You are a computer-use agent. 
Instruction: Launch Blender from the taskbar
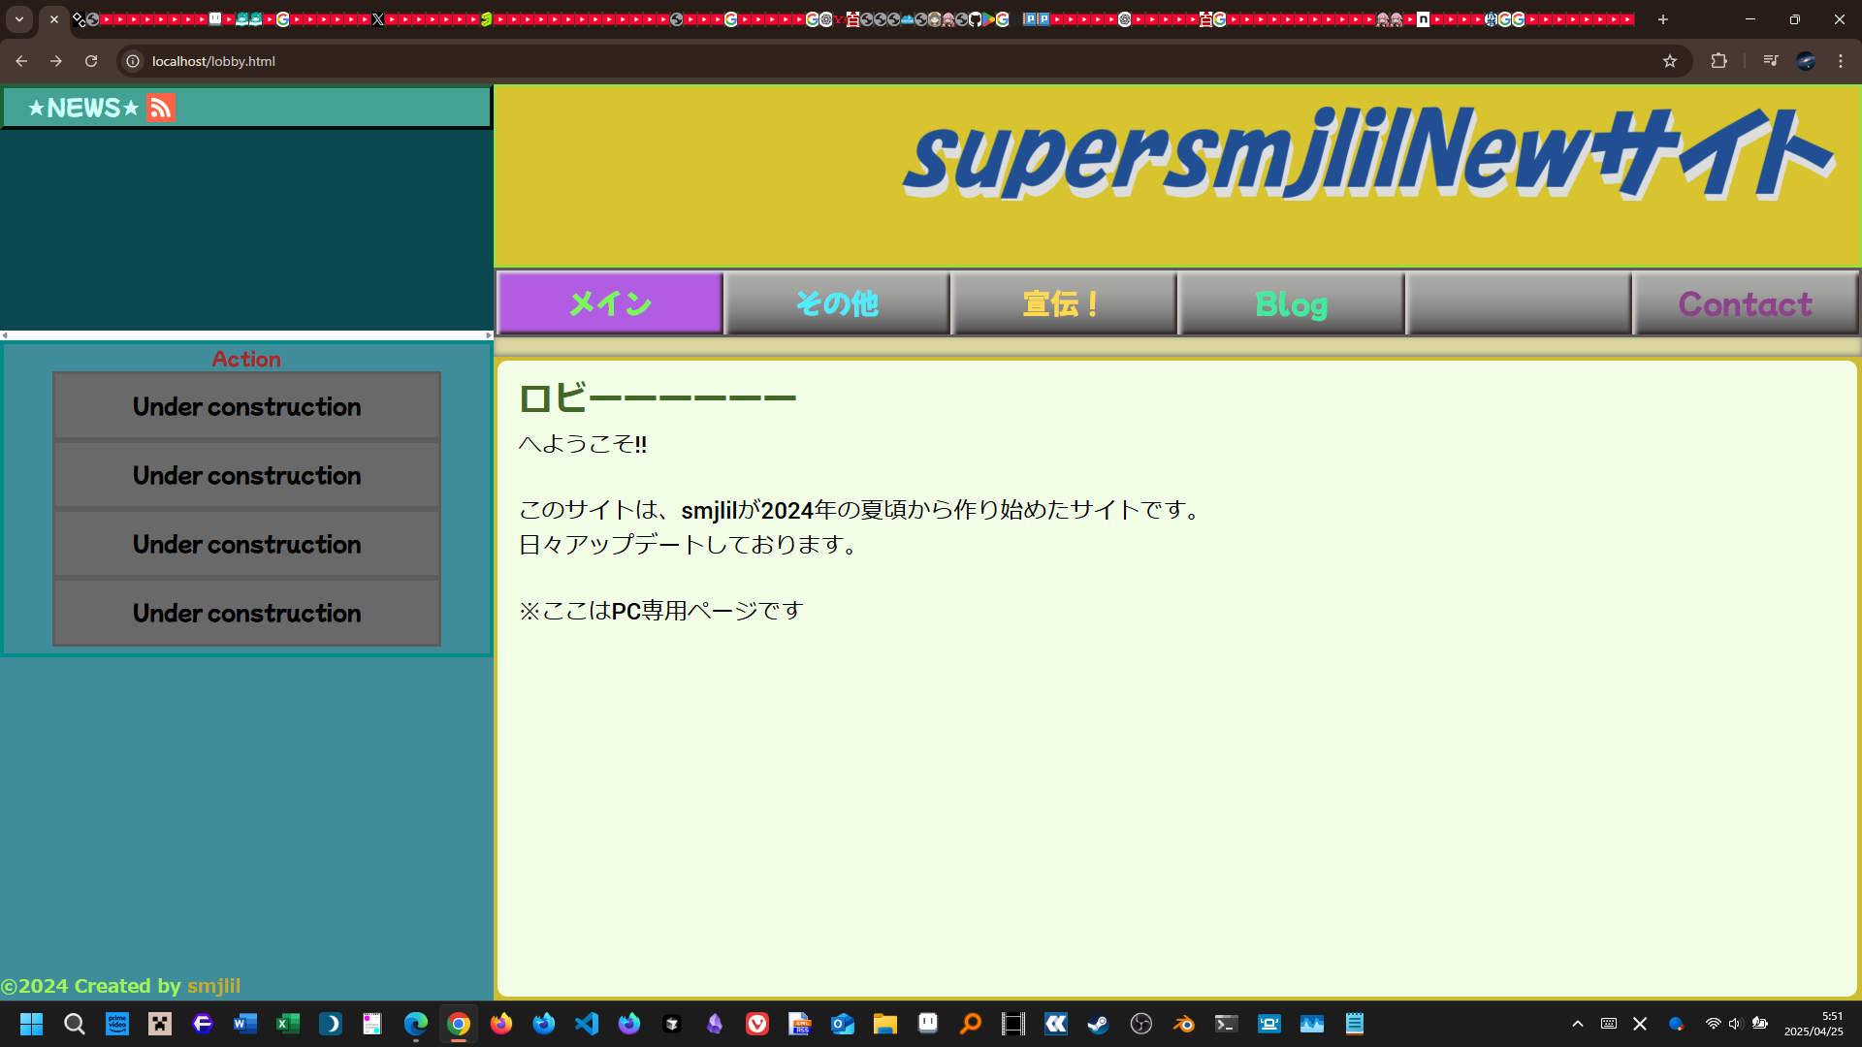[1183, 1024]
